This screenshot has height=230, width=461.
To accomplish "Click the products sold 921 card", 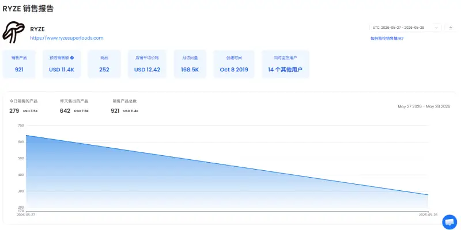I will (x=19, y=64).
